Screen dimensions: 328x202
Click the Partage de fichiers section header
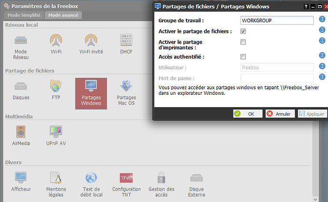29,71
